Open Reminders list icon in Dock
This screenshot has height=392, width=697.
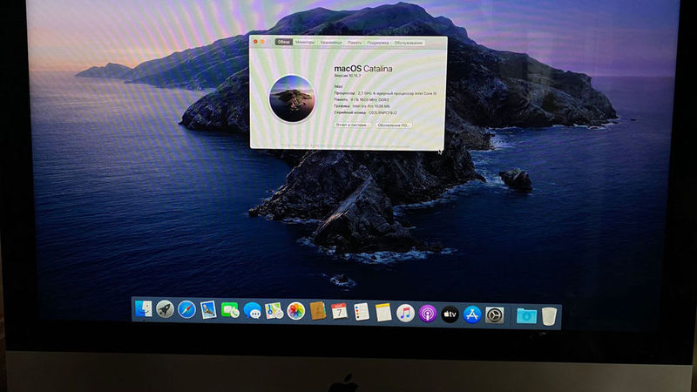click(x=362, y=313)
